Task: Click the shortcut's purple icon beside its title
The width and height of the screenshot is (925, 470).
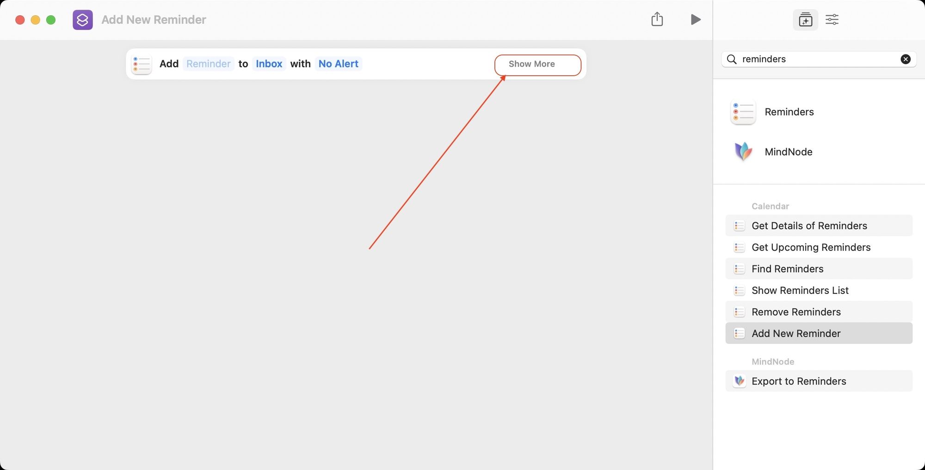Action: click(82, 19)
